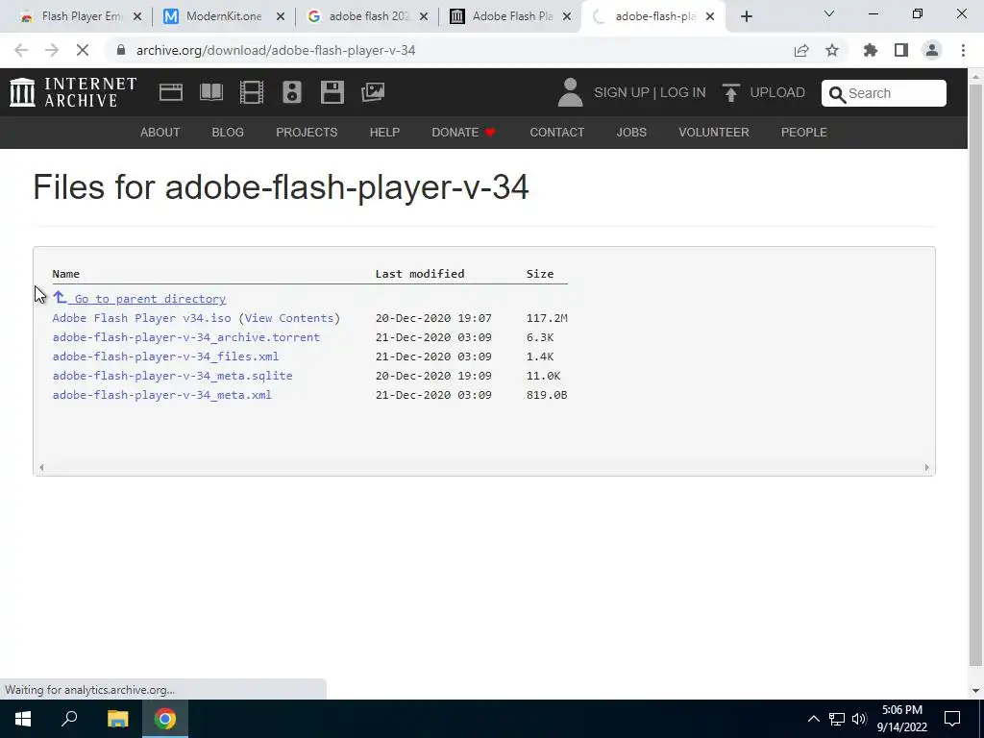
Task: Stop loading the page
Action: (x=83, y=50)
